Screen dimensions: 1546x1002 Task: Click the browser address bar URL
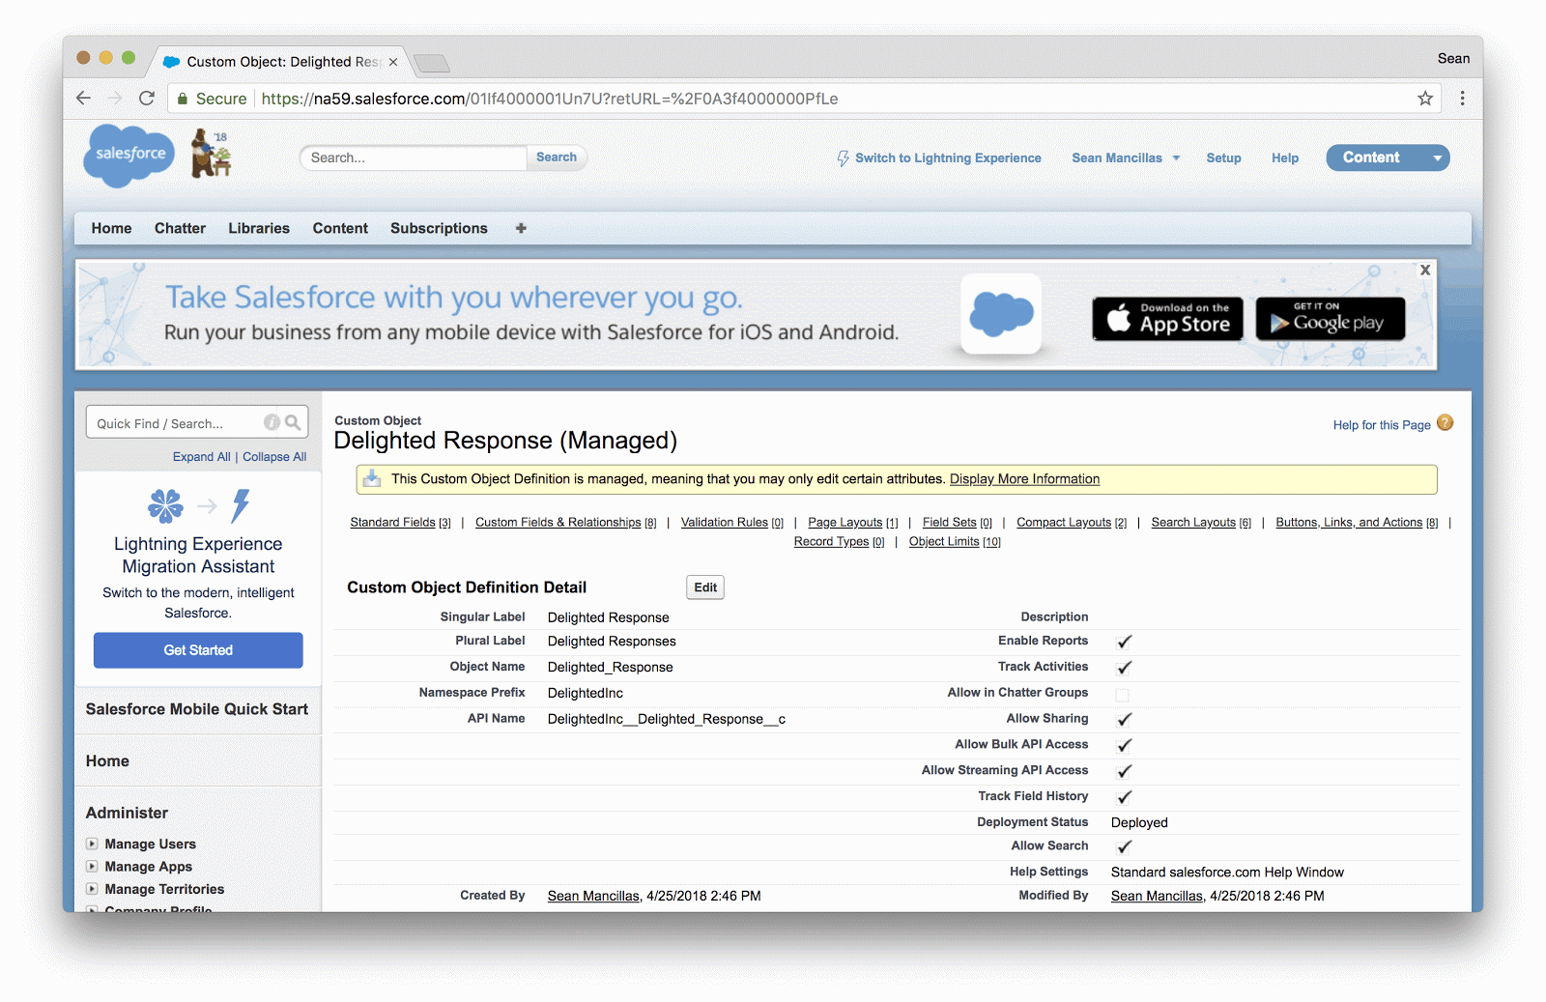(549, 99)
